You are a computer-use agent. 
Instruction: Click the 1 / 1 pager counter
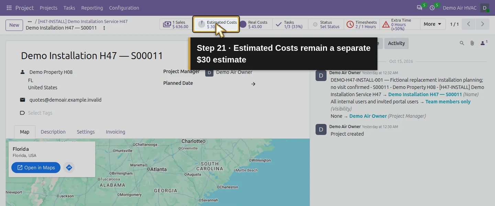(454, 24)
